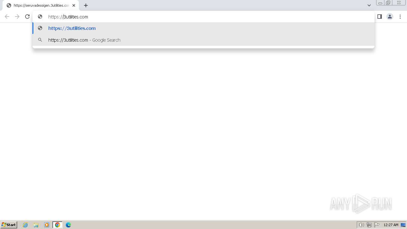Open the tab search dropdown arrow
407x229 pixels.
(x=369, y=5)
